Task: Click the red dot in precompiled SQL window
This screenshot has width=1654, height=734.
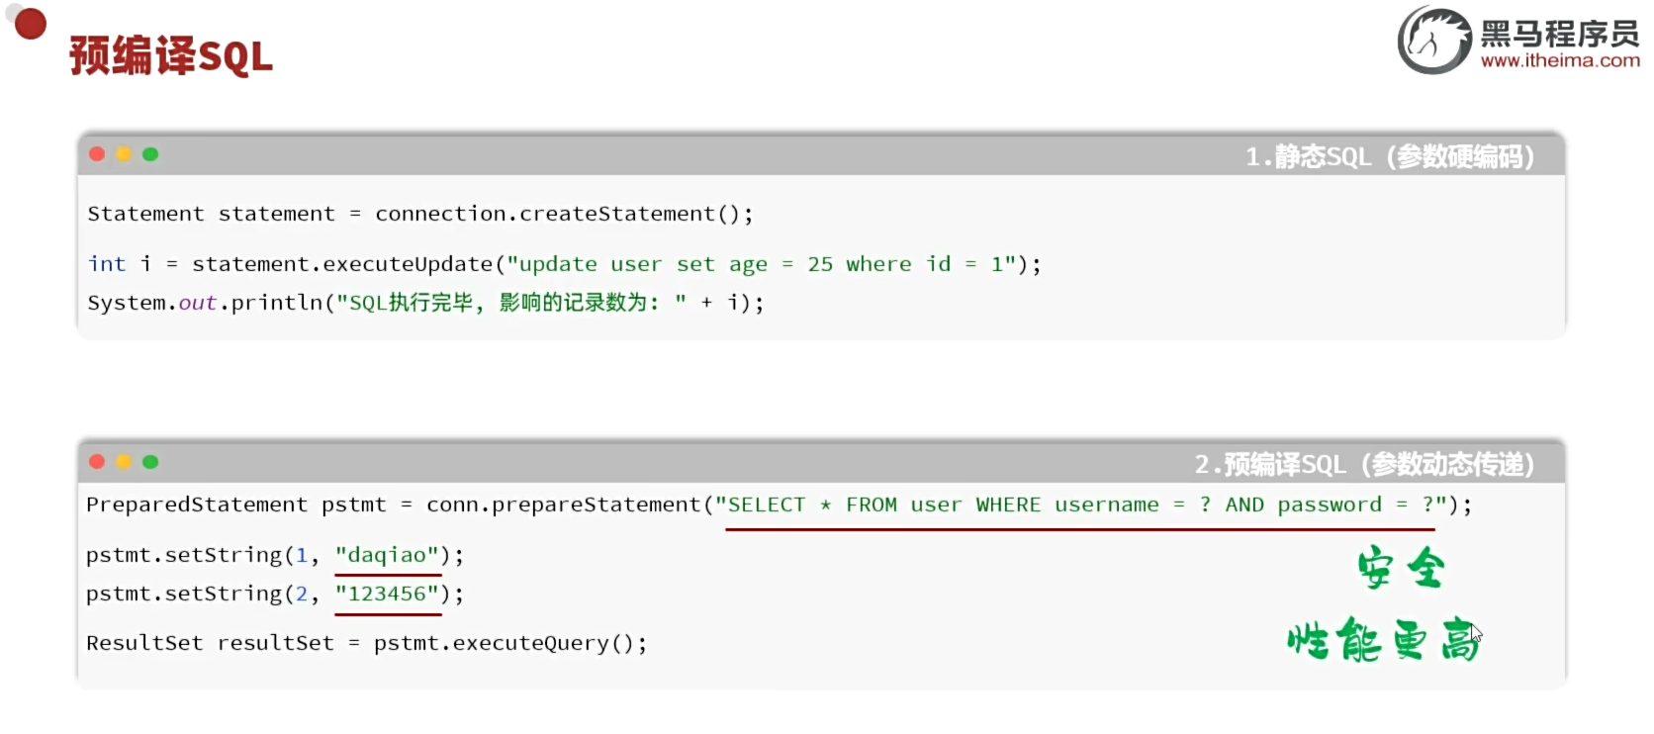Action: 97,462
